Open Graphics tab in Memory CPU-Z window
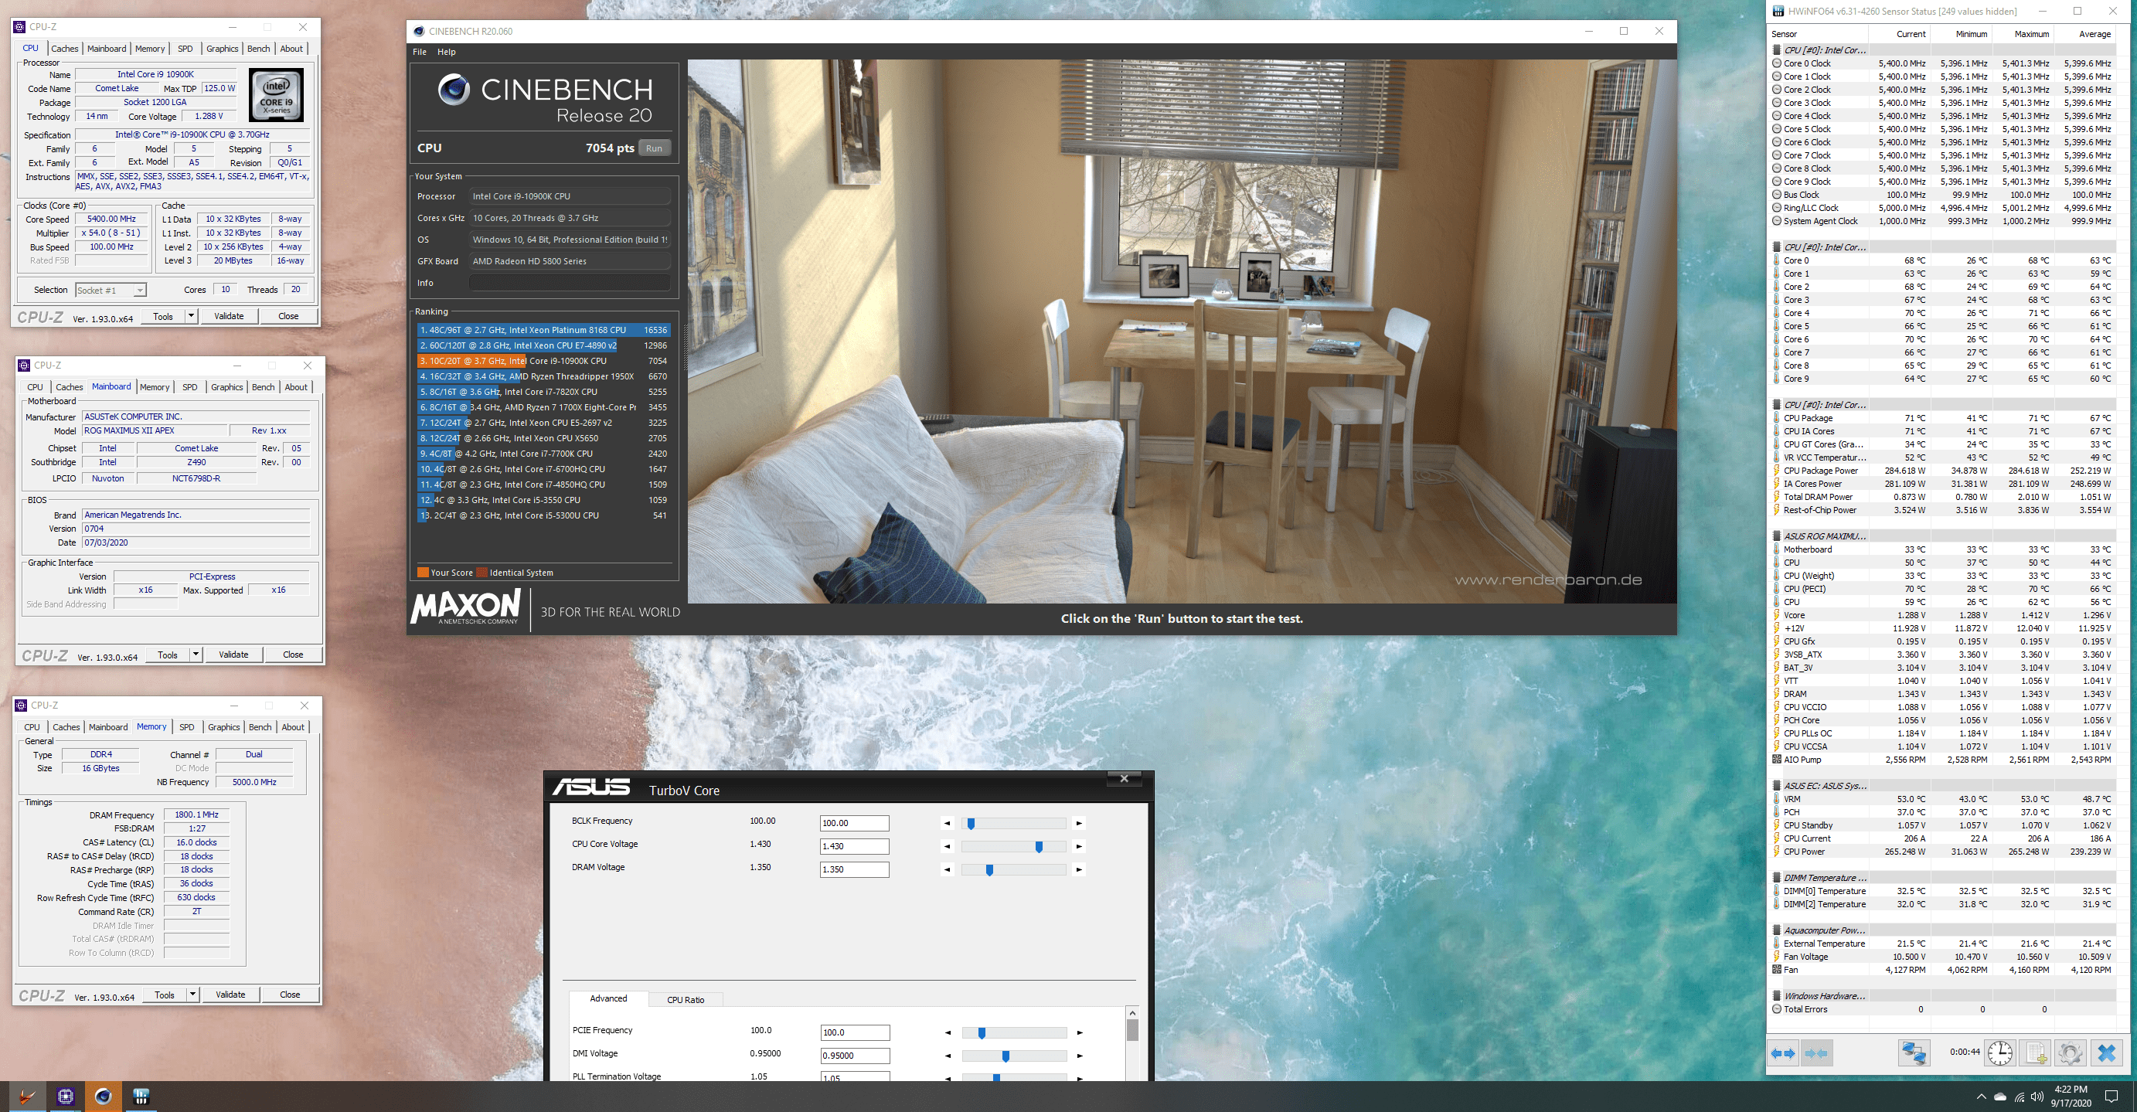This screenshot has width=2137, height=1112. (x=224, y=727)
